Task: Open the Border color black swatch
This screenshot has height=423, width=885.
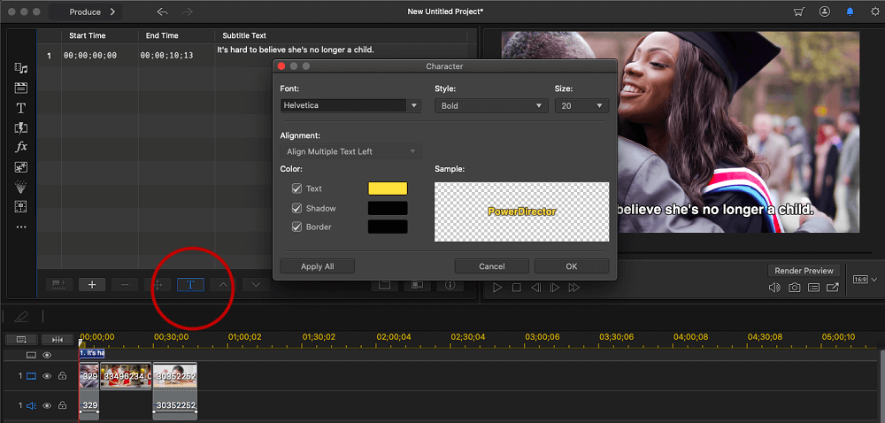Action: point(388,227)
